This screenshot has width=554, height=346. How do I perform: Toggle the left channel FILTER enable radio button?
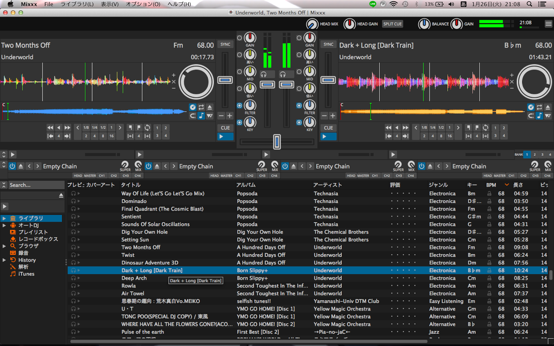pyautogui.click(x=239, y=106)
